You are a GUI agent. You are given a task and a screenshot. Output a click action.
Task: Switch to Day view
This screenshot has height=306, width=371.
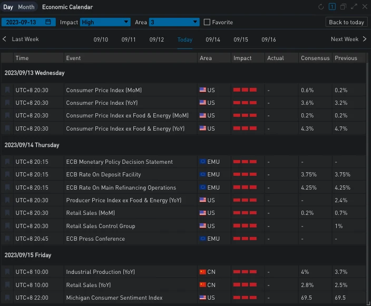coord(8,7)
